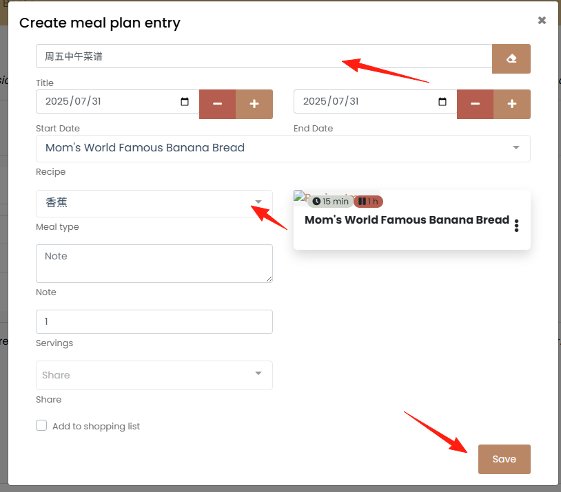Open the Share dropdown
Viewport: 561px width, 492px height.
(154, 375)
